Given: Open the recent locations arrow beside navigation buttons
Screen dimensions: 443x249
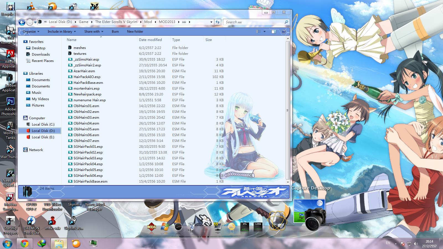Looking at the screenshot, I should tap(35, 22).
